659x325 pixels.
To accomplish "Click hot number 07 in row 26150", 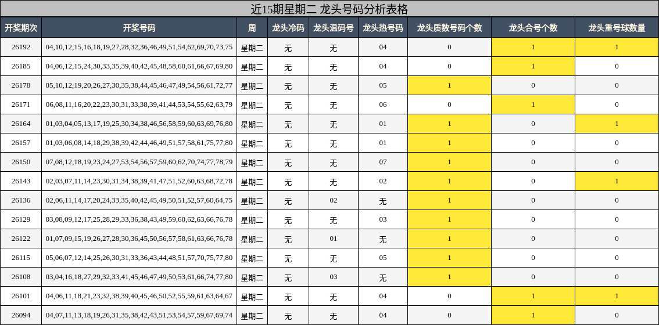I will click(383, 162).
